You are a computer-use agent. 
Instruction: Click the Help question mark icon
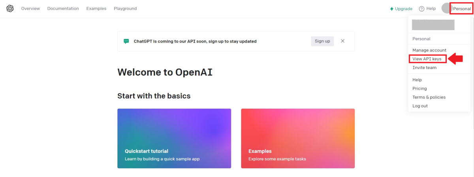(421, 9)
